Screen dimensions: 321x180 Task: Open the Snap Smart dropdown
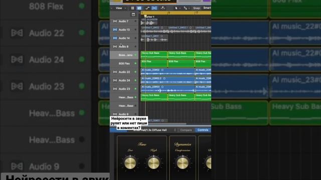(207, 8)
